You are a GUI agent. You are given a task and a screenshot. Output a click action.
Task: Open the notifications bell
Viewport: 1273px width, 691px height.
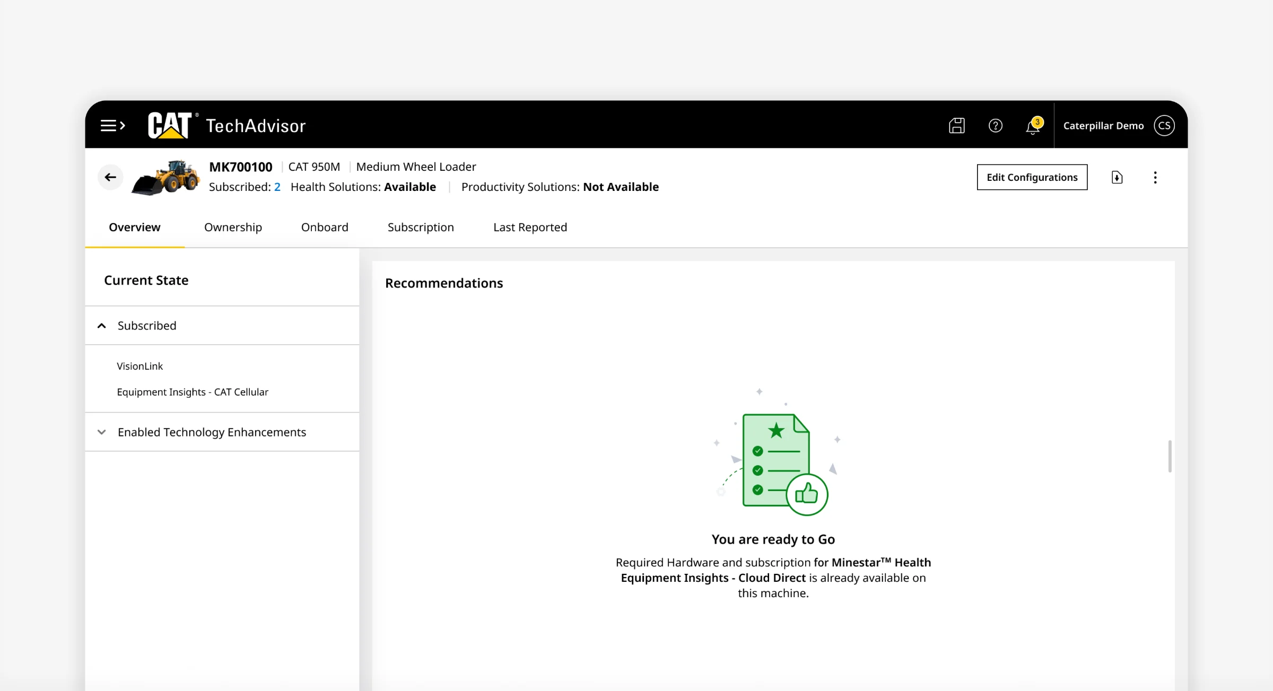1033,126
